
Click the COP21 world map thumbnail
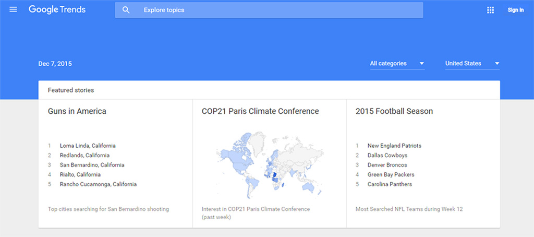[x=269, y=162]
